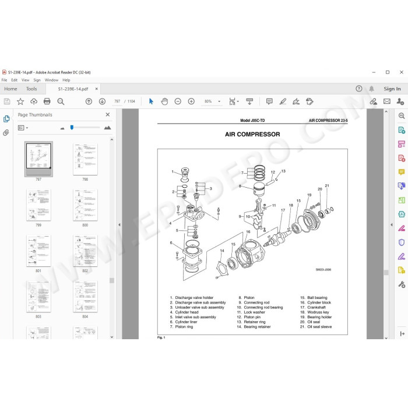Open the Edit menu
Image resolution: width=408 pixels, height=408 pixels.
(x=15, y=80)
